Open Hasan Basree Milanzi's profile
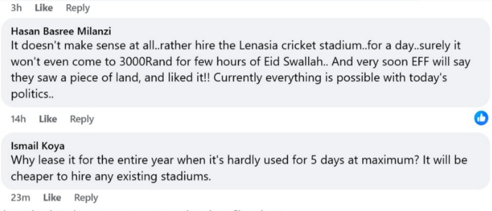The image size is (492, 211). (x=61, y=31)
